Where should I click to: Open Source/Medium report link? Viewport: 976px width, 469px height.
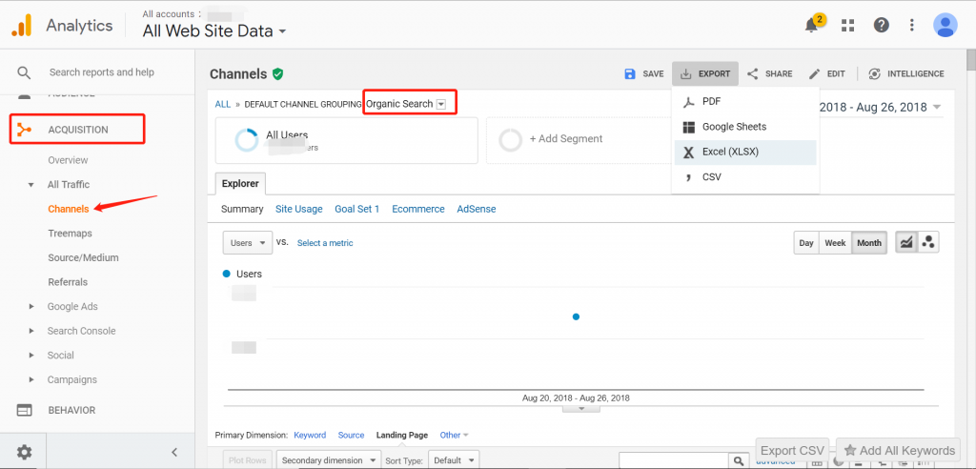83,258
